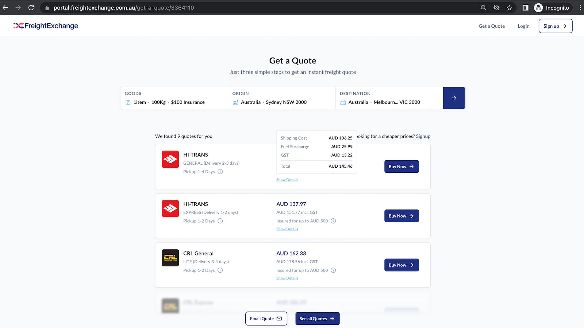Click the HI-TRANS Express carrier logo
The image size is (584, 328).
coord(170,208)
